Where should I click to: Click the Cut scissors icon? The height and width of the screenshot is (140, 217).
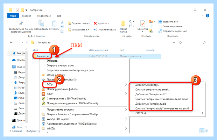(62, 22)
